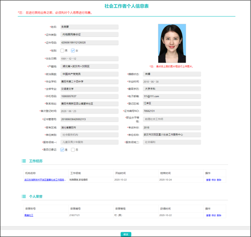Click the 报考区域 field

pyautogui.click(x=90, y=128)
